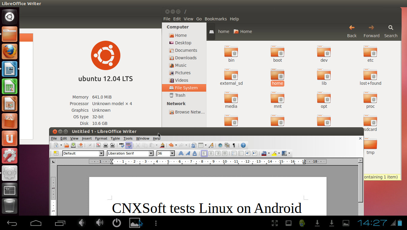407x230 pixels.
Task: Open the Go menu in file manager
Action: 199,19
